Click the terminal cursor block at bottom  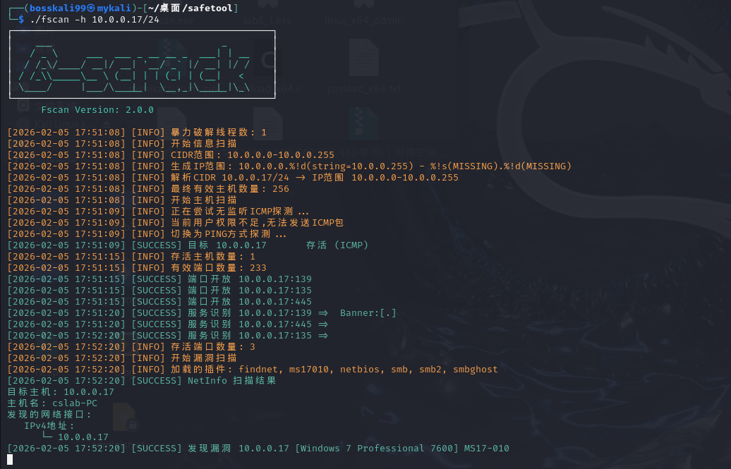point(10,460)
